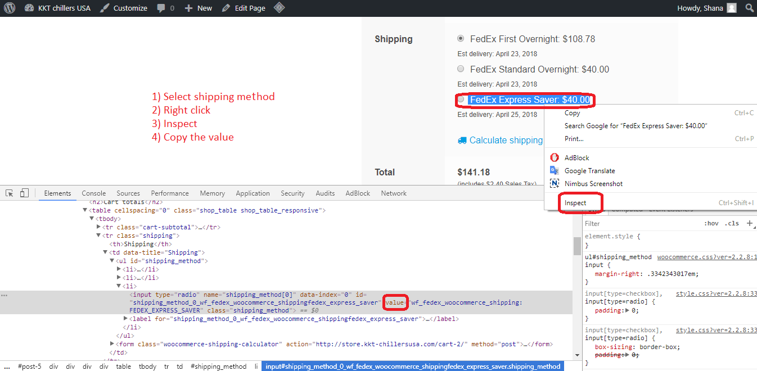Click the Elements panel vertical scrollbar thumb

click(x=576, y=246)
